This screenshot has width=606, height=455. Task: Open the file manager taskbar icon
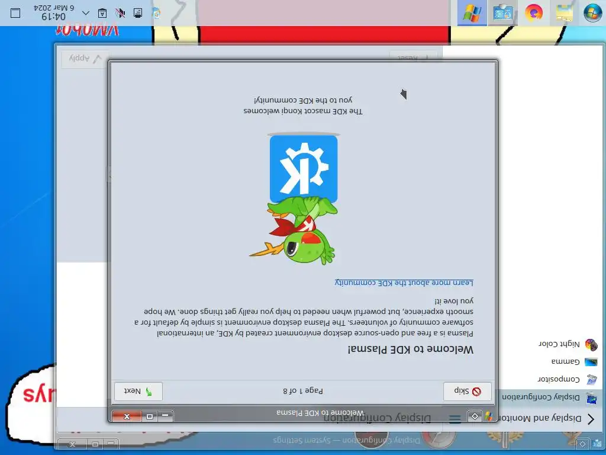[x=564, y=13]
